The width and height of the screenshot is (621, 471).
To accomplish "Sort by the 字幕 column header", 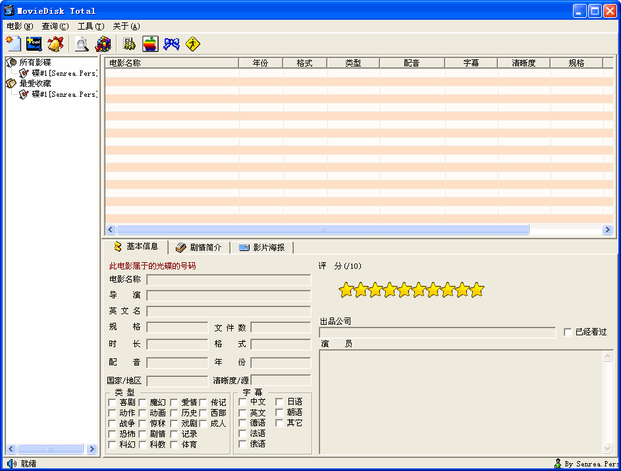I will coord(472,63).
